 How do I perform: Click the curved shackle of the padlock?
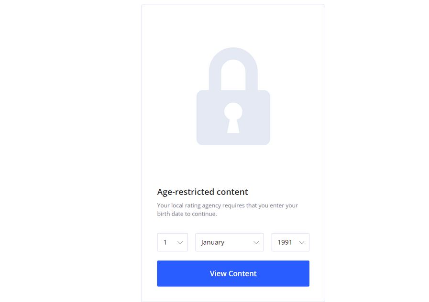click(233, 69)
